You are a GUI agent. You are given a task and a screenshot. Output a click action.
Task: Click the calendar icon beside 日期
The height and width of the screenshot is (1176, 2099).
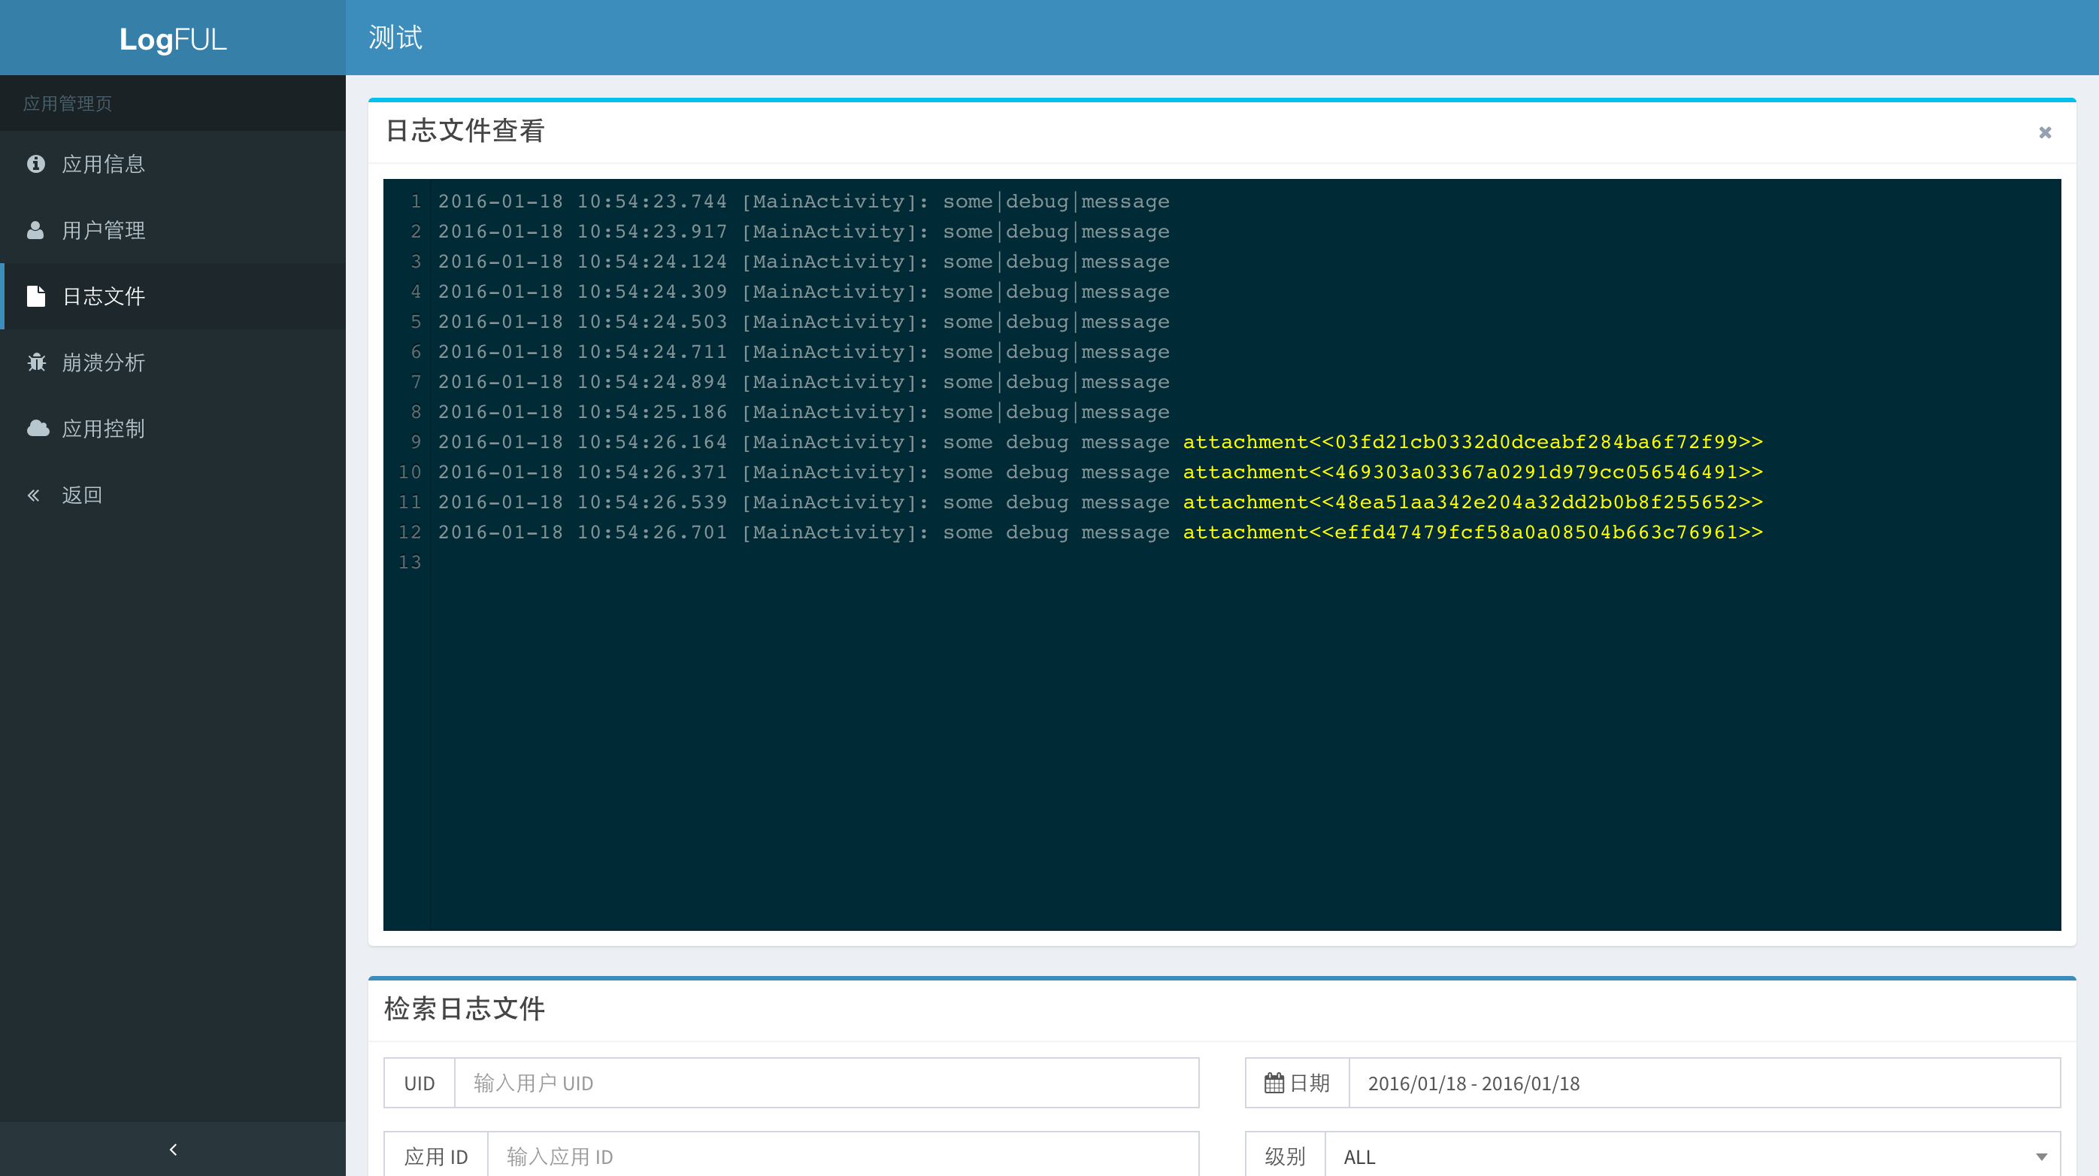1274,1082
